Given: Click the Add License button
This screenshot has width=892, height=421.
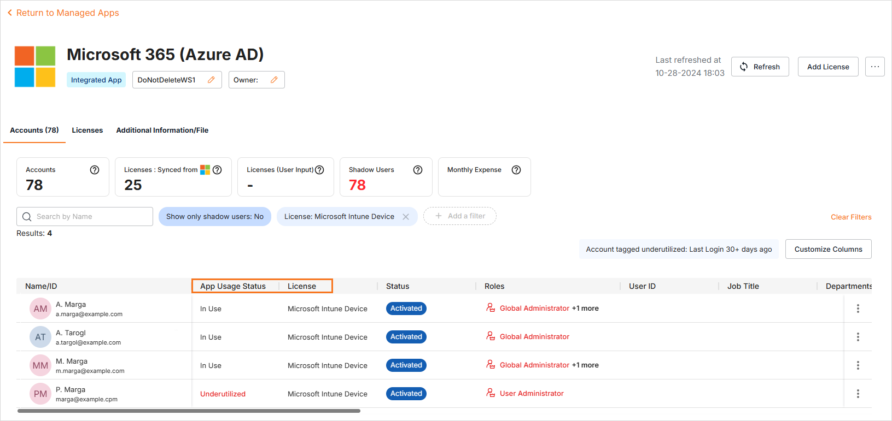Looking at the screenshot, I should pos(828,67).
